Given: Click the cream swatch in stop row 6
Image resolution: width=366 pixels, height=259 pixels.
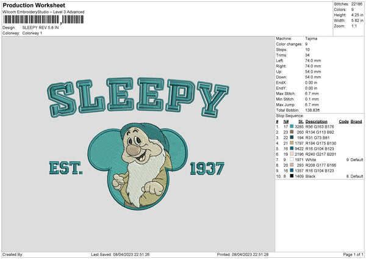Looking at the screenshot, I should click(292, 154).
